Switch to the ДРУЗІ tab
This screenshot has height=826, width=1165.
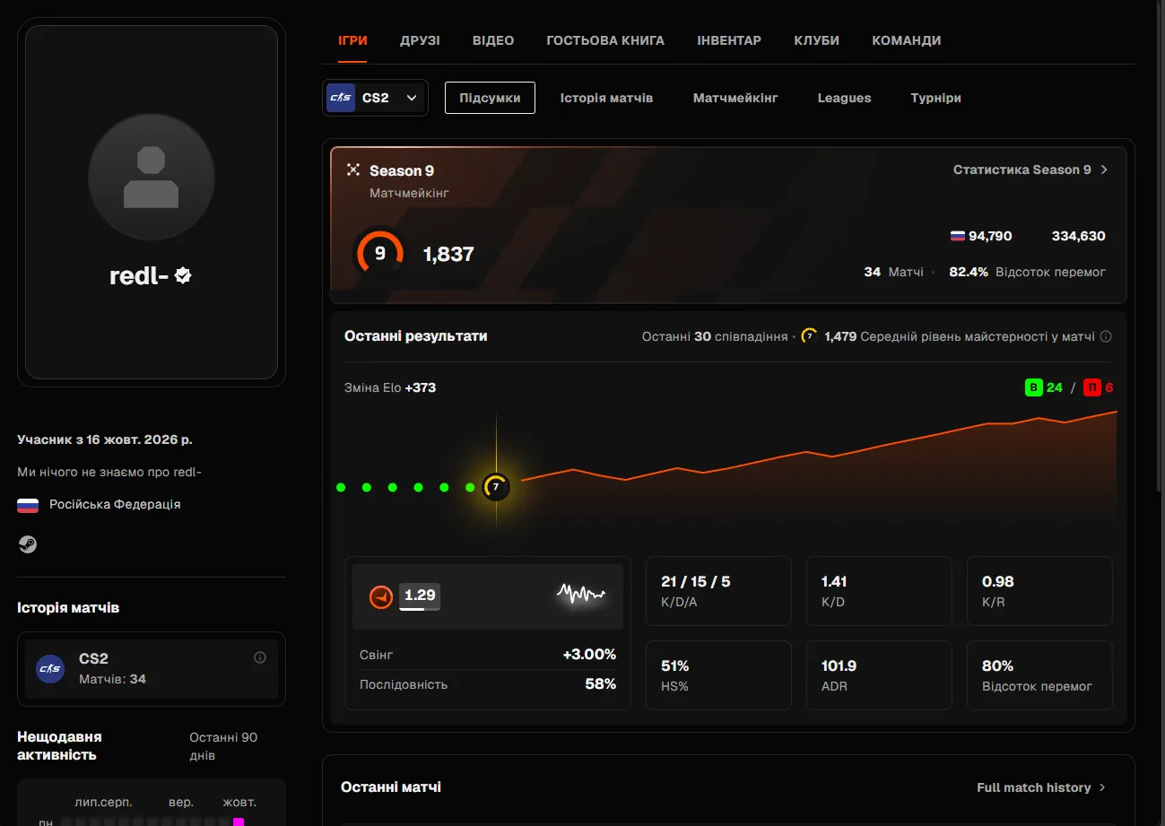tap(420, 40)
